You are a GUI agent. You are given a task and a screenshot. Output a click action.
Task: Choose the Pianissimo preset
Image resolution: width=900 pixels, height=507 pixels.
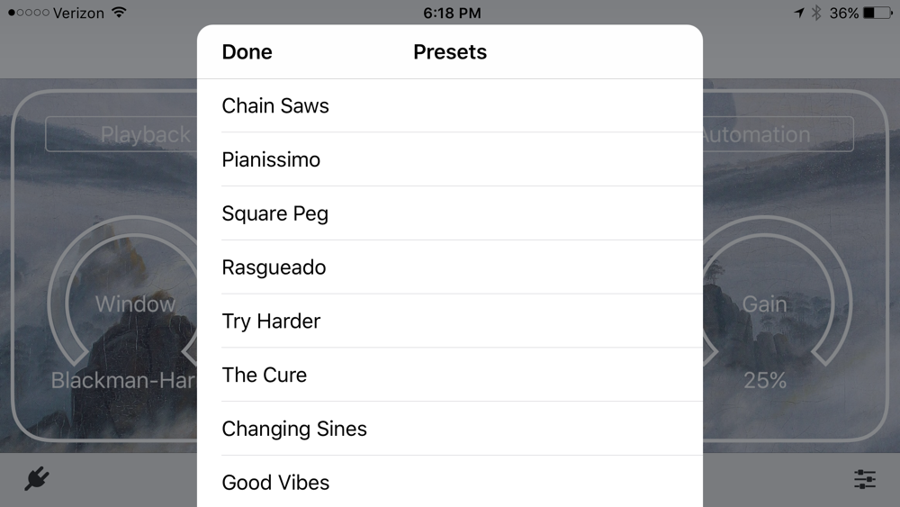click(450, 159)
